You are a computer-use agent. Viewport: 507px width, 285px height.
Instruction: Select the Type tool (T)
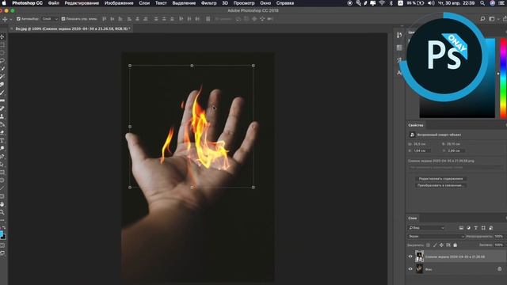(2, 141)
